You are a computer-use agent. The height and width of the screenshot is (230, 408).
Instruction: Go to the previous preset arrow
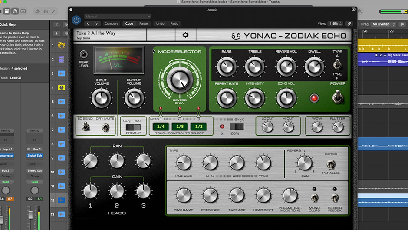point(88,24)
